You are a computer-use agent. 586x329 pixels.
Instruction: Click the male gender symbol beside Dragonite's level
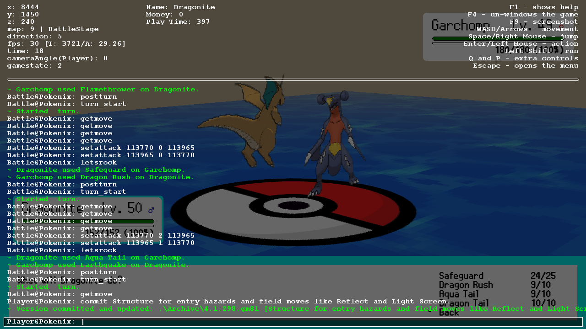coord(151,210)
